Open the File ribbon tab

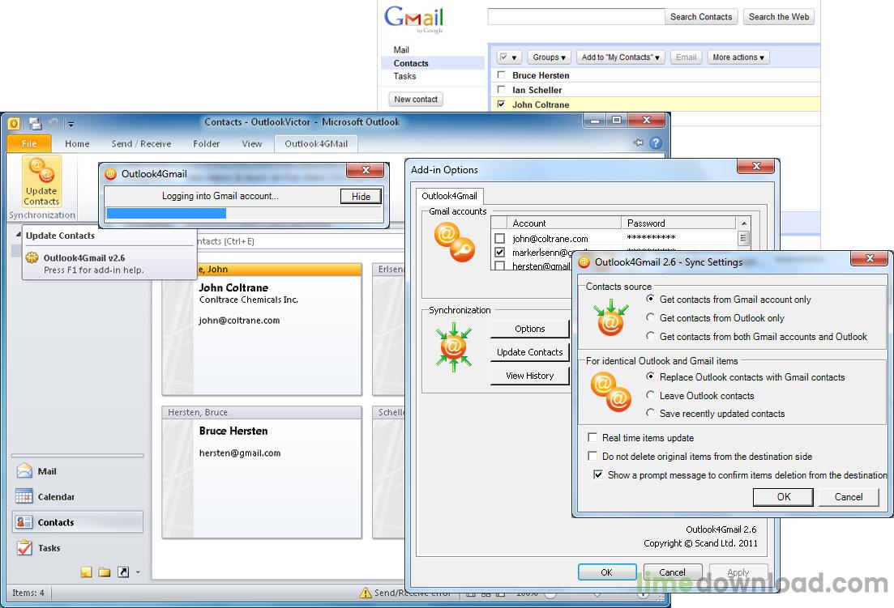click(29, 144)
